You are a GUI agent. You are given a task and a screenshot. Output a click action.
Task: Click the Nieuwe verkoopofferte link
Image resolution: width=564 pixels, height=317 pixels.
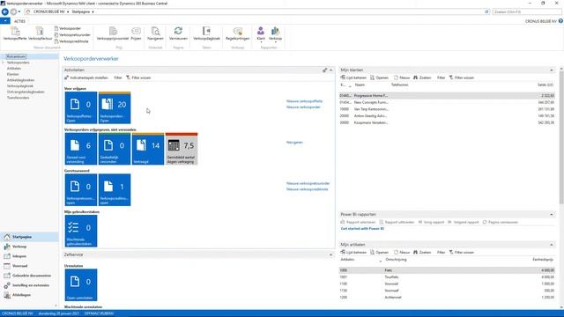(x=304, y=101)
